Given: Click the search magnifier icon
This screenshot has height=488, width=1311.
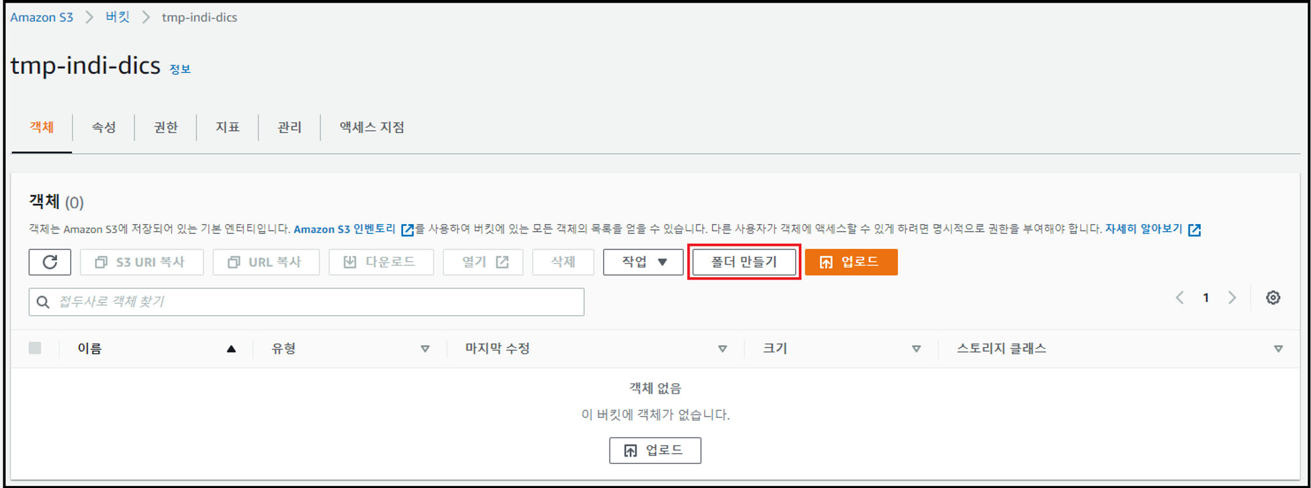Looking at the screenshot, I should pos(43,302).
